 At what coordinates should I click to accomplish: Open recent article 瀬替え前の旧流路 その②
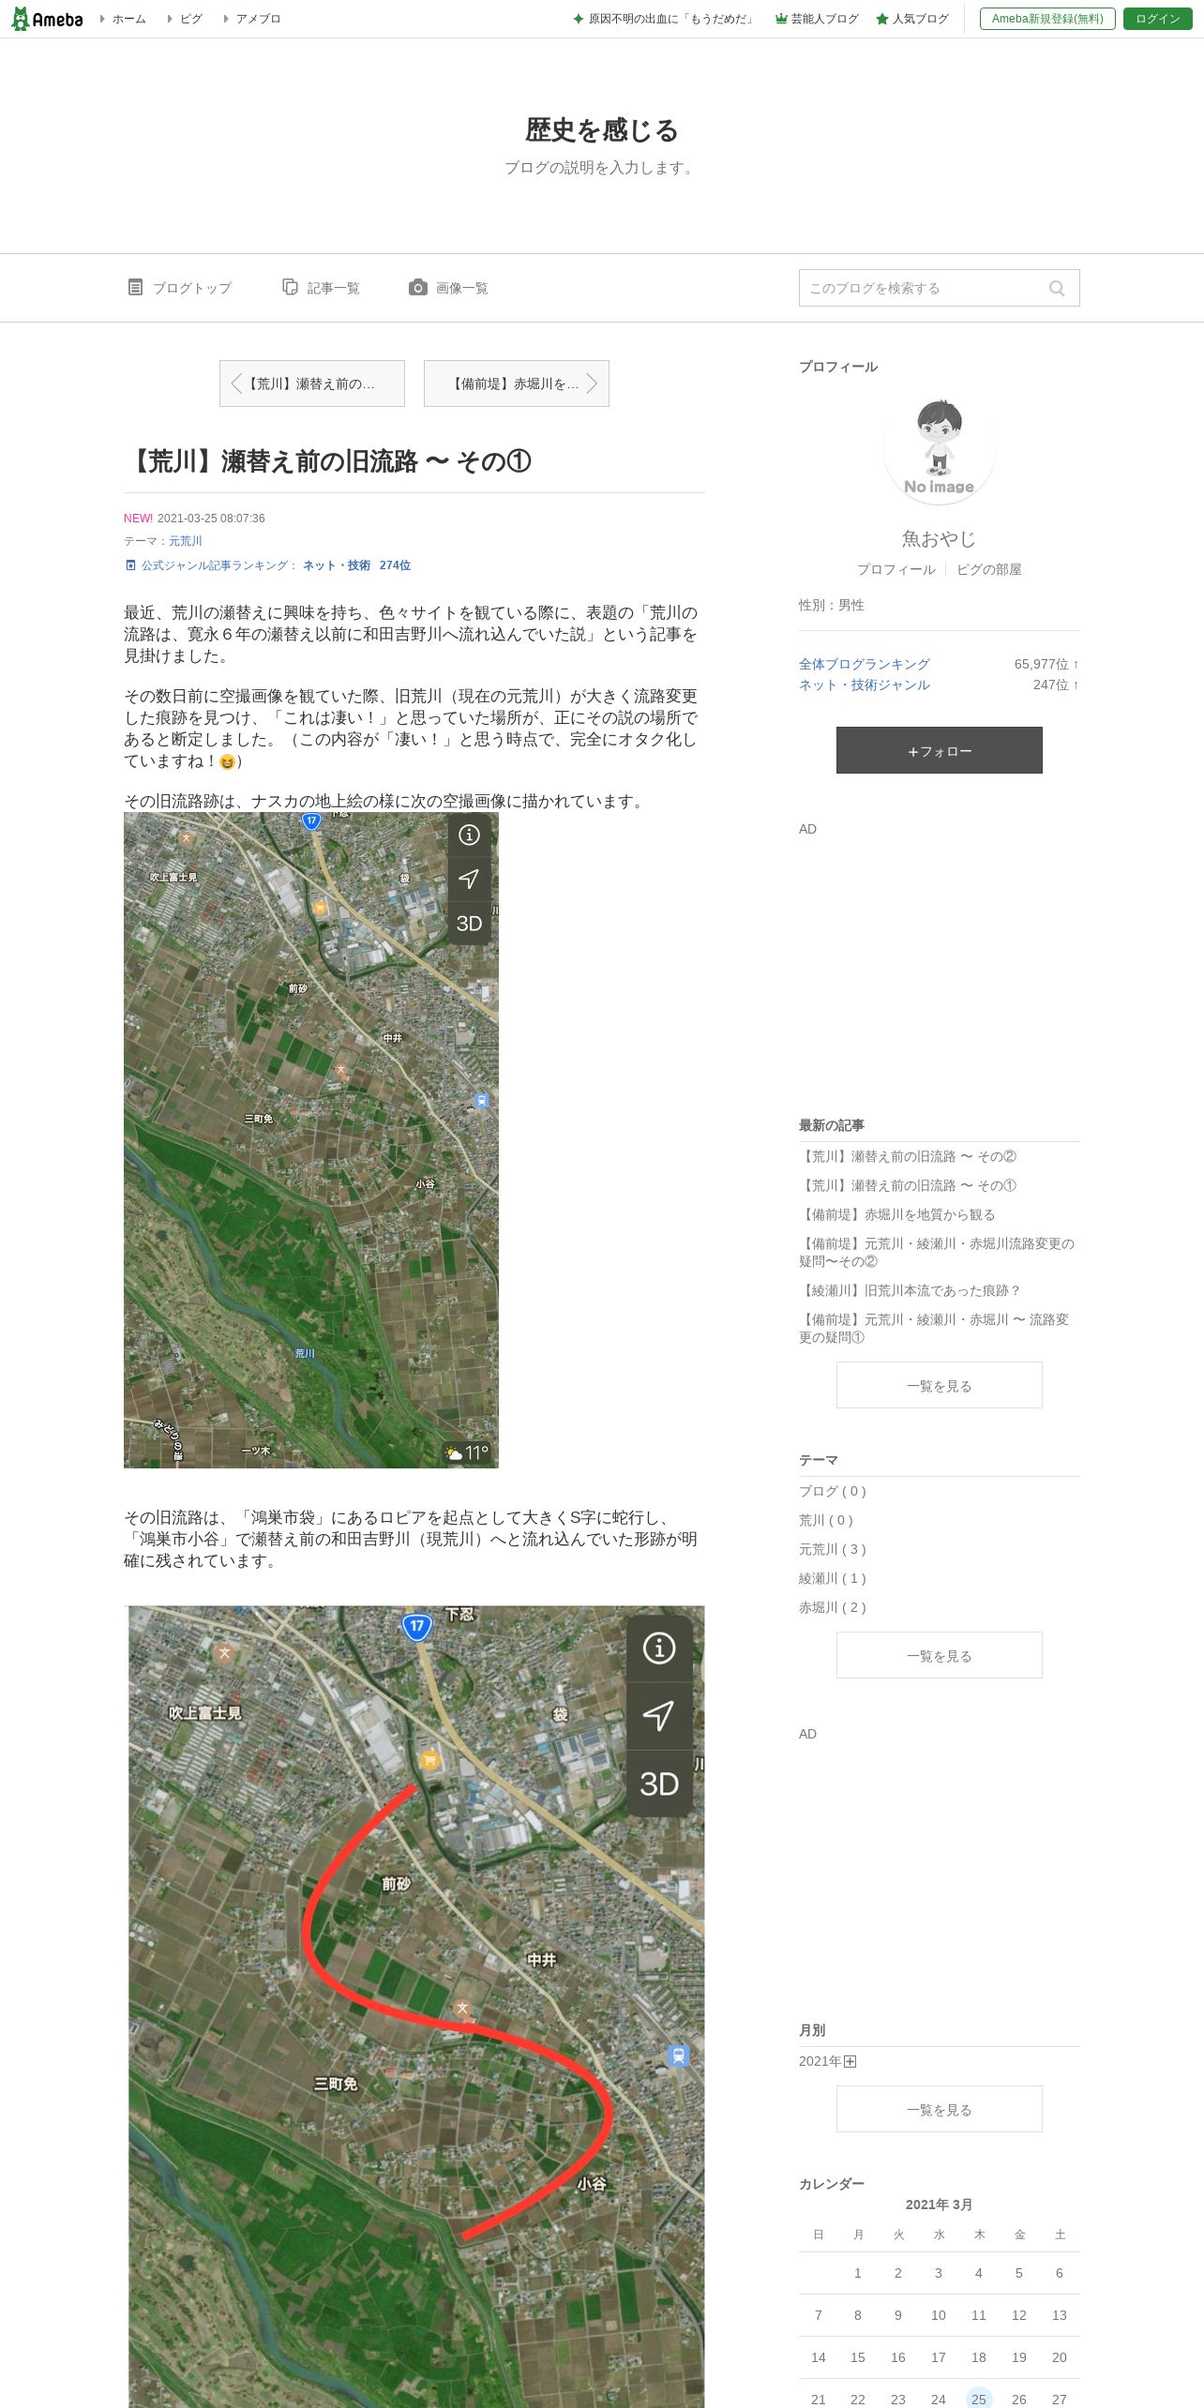tap(908, 1156)
